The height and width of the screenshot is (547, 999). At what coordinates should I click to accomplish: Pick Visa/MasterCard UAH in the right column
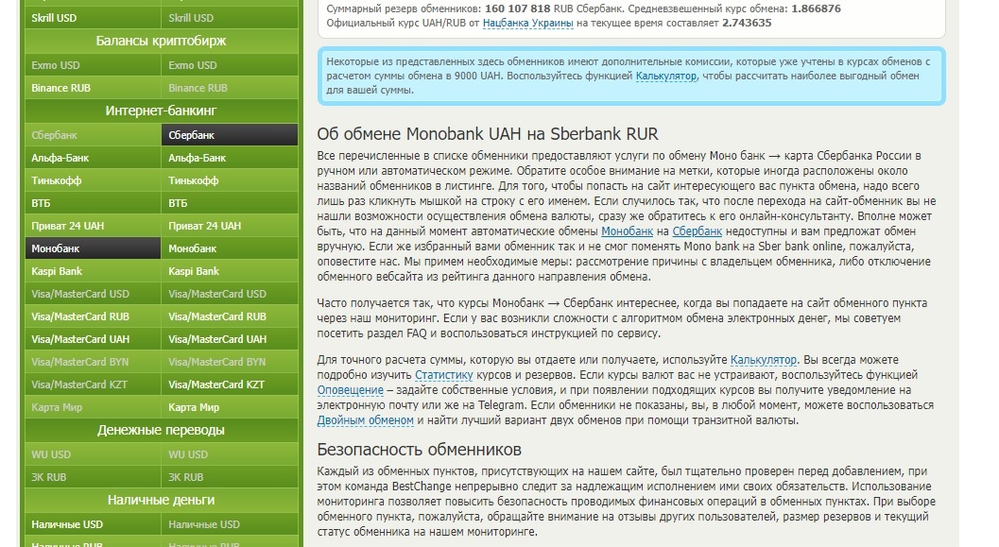230,339
